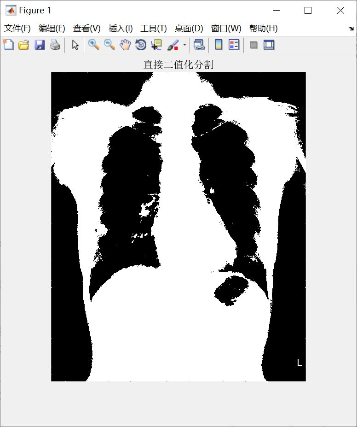Select the Edit Plot arrow tool

(75, 45)
